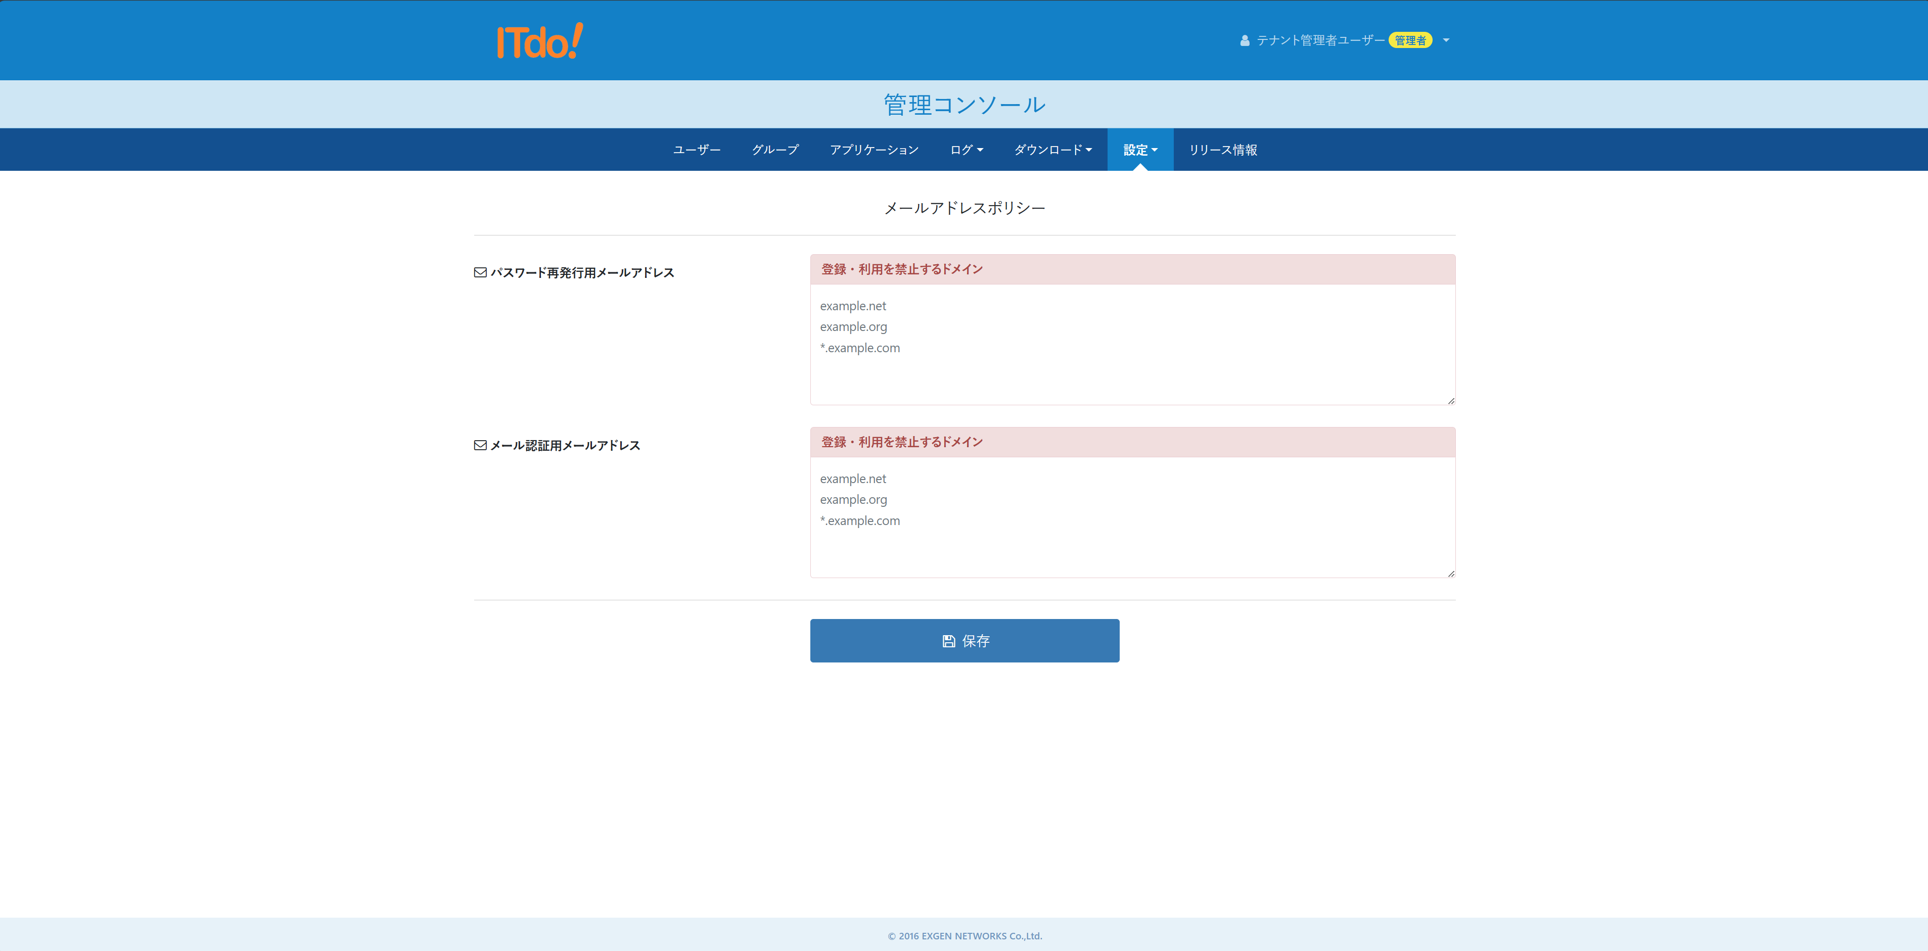This screenshot has width=1928, height=951.
Task: Open リリース情報 page
Action: 1222,150
